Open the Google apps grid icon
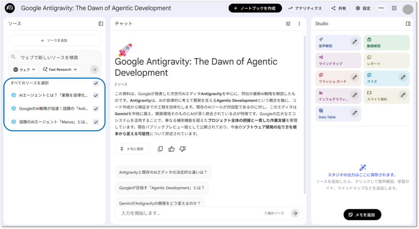The width and height of the screenshot is (419, 229). click(x=394, y=8)
